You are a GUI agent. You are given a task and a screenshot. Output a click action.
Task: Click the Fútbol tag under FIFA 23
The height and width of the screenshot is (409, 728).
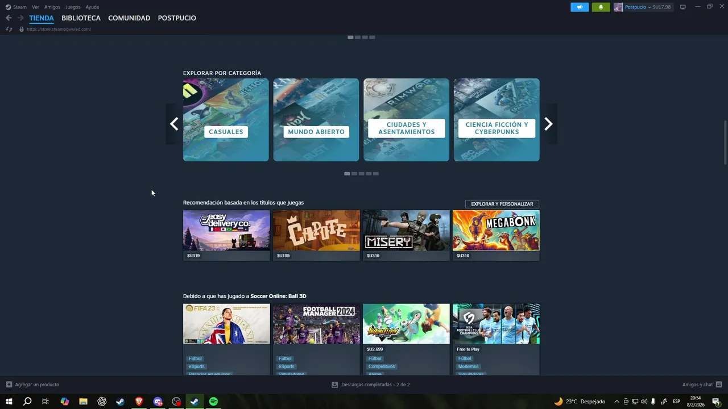195,358
